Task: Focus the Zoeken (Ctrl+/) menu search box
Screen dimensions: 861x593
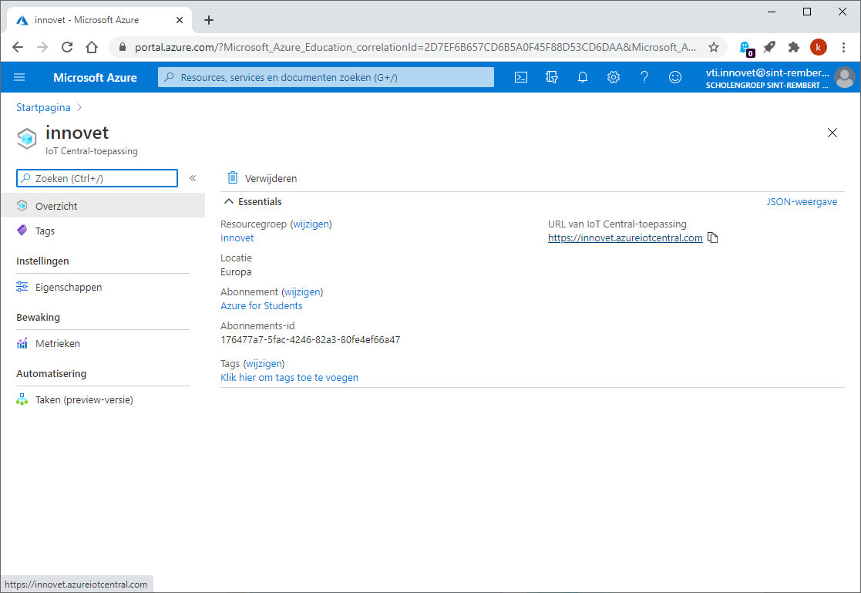Action: [x=97, y=178]
